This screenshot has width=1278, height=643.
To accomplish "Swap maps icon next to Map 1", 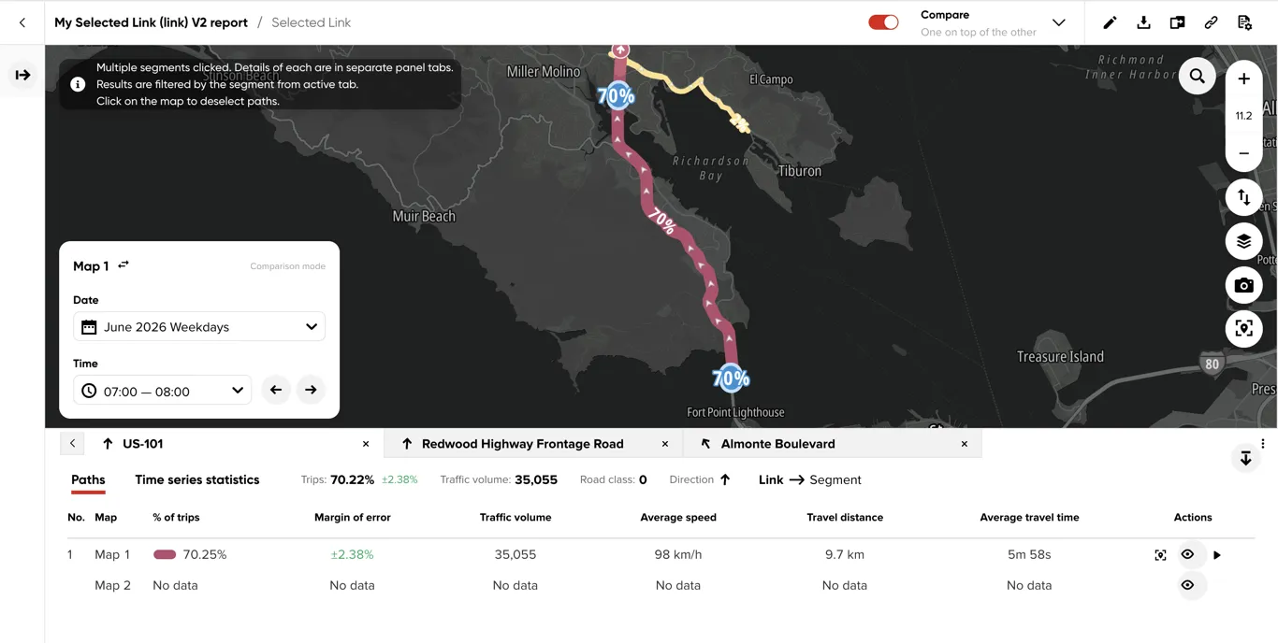I will pyautogui.click(x=123, y=265).
